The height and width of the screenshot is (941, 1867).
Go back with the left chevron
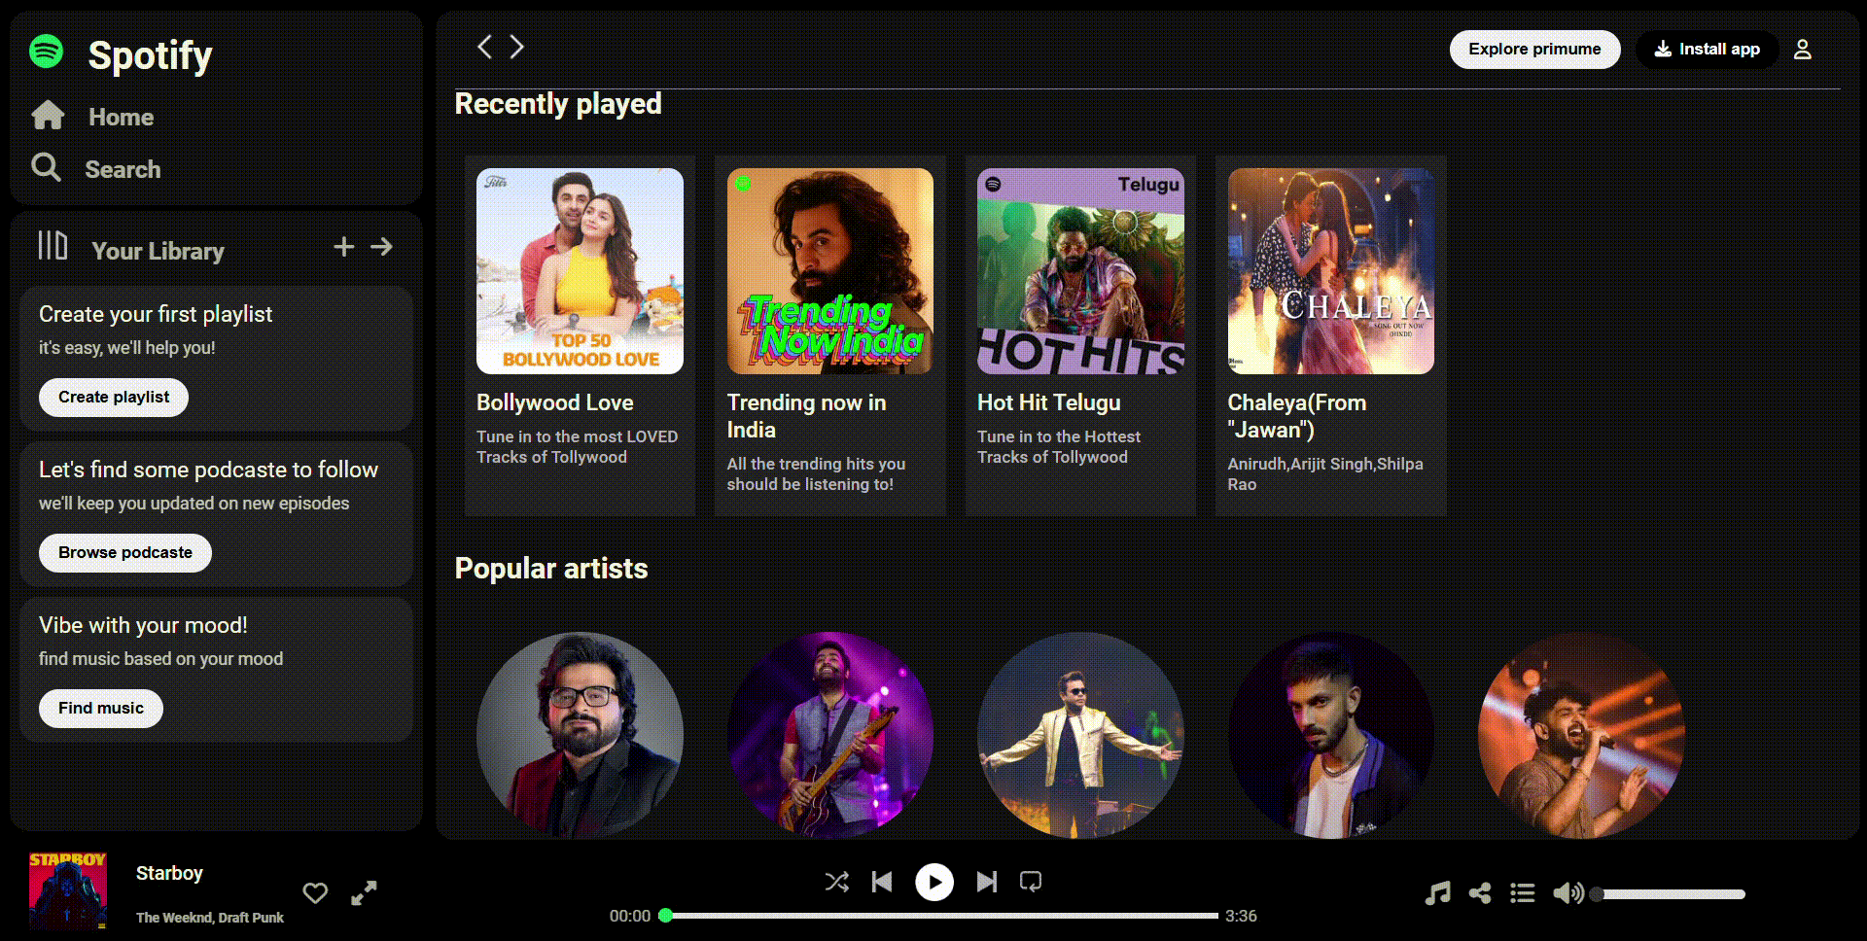[x=484, y=47]
